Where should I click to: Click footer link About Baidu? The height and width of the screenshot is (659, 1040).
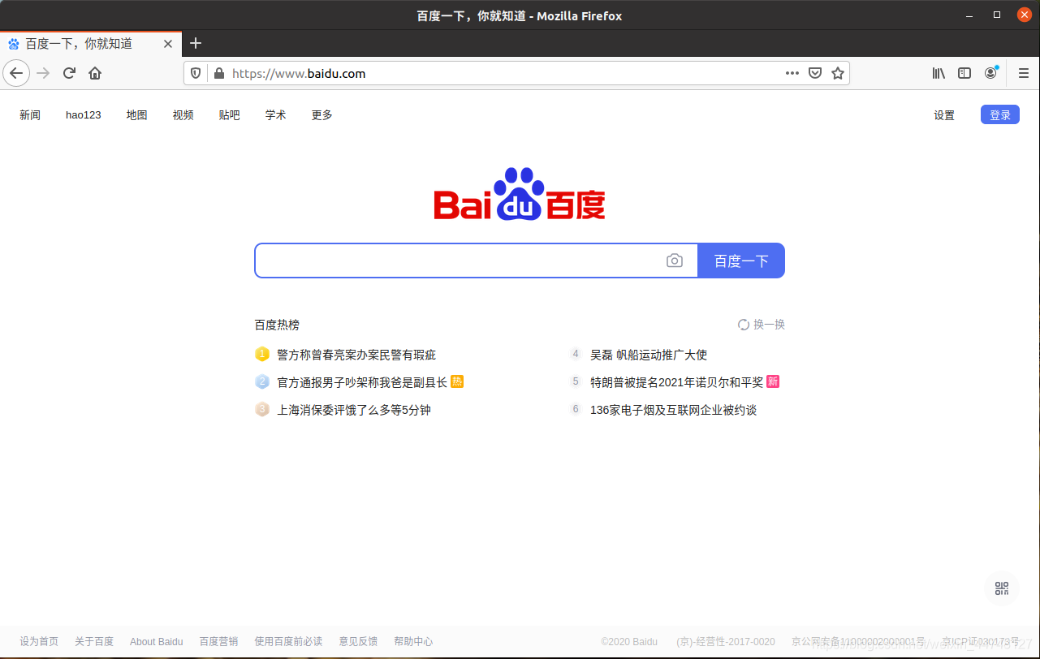click(x=157, y=641)
